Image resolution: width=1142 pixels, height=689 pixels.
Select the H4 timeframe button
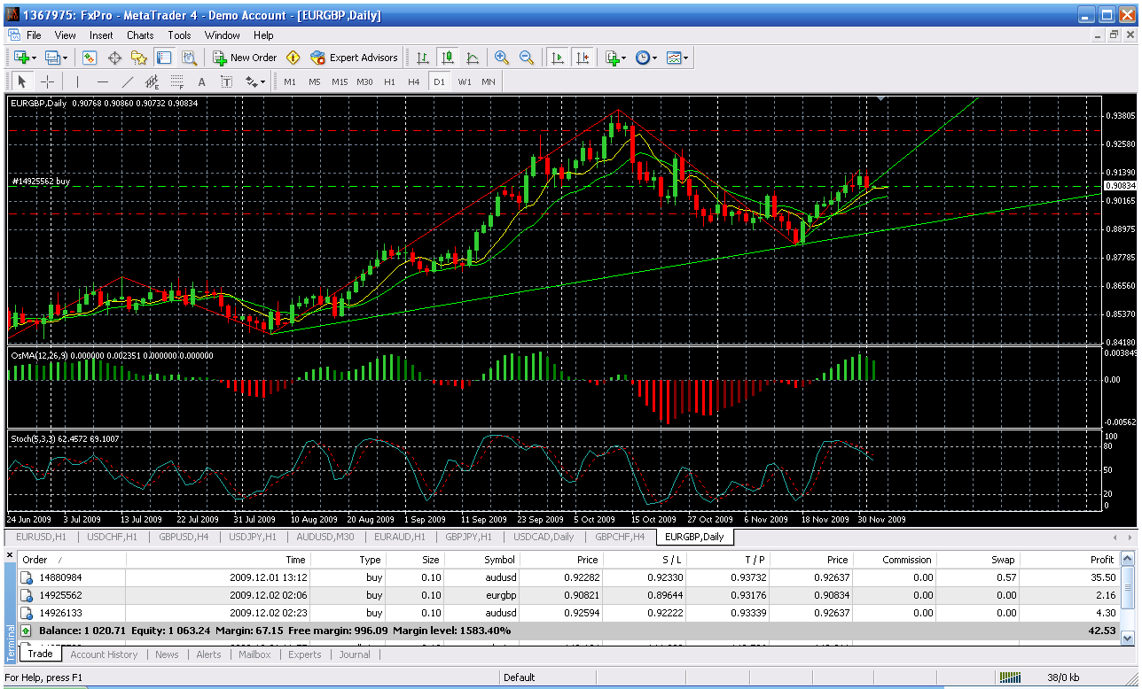[x=414, y=82]
